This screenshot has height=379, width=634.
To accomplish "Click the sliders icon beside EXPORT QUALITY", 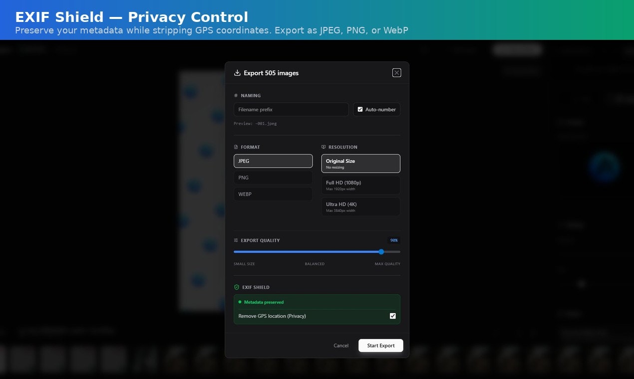I will click(x=236, y=240).
